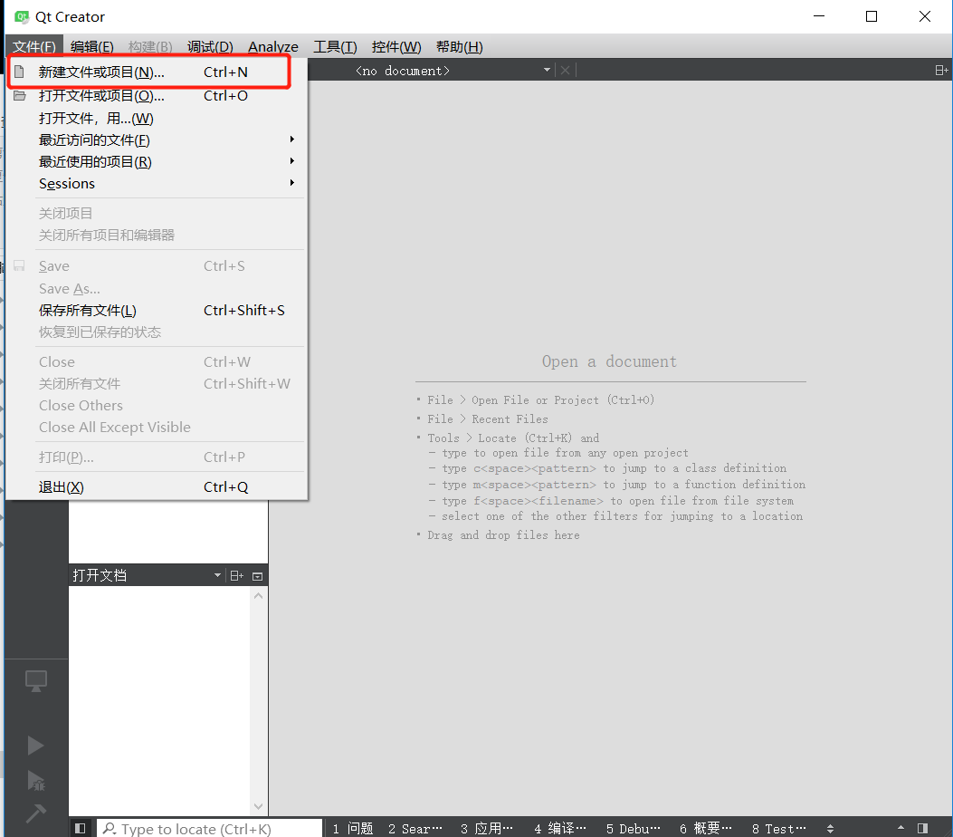Click the Ctrl+Shift+S shortcut label
953x837 pixels.
243,310
